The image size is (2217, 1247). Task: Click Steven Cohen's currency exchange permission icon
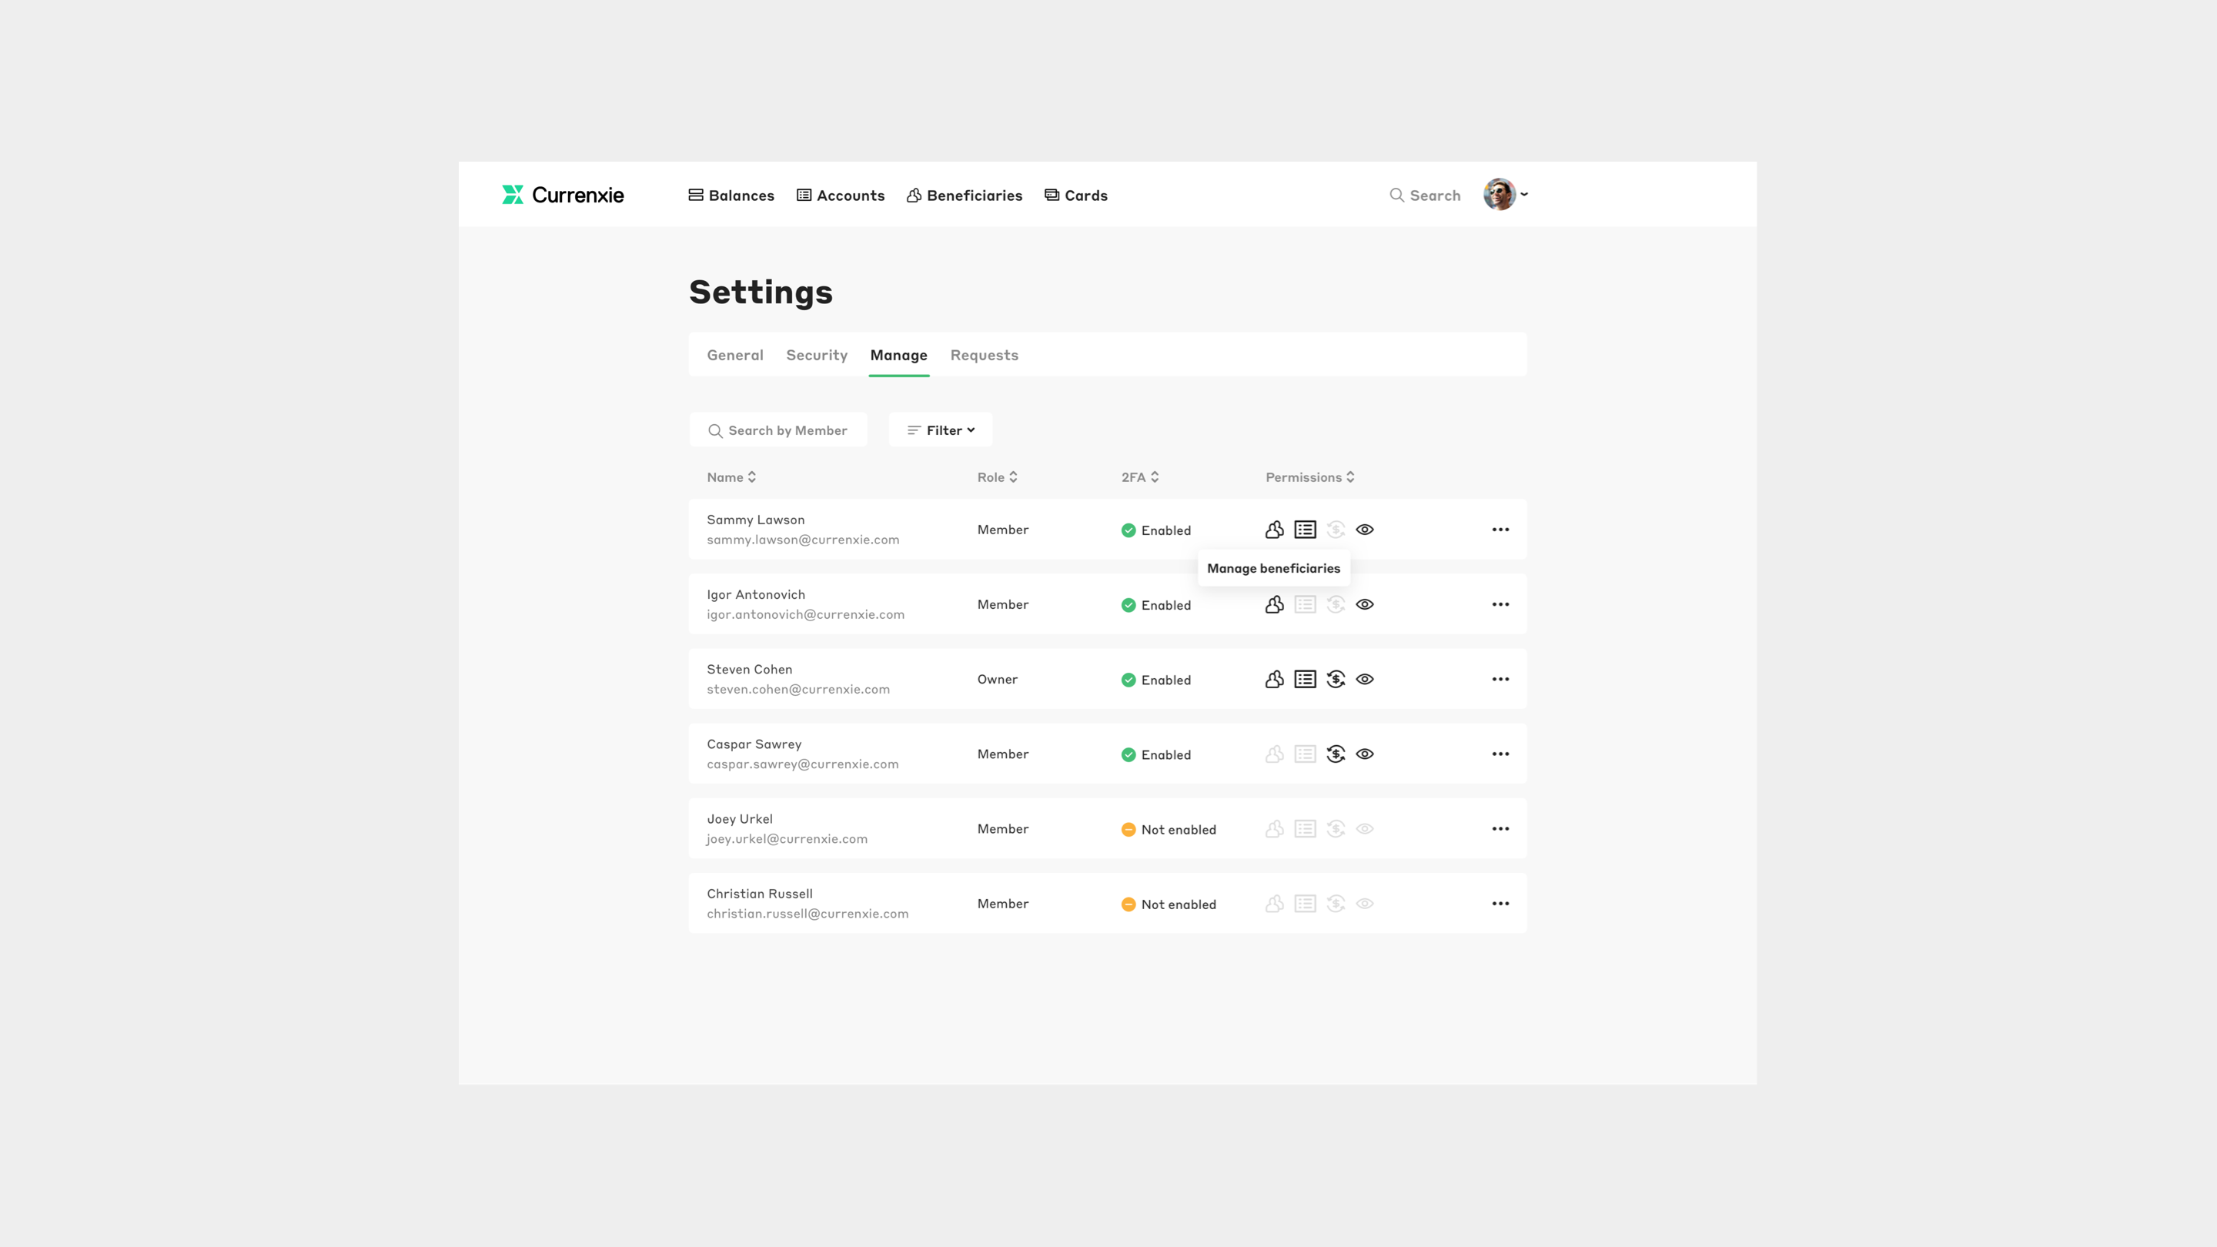point(1335,680)
